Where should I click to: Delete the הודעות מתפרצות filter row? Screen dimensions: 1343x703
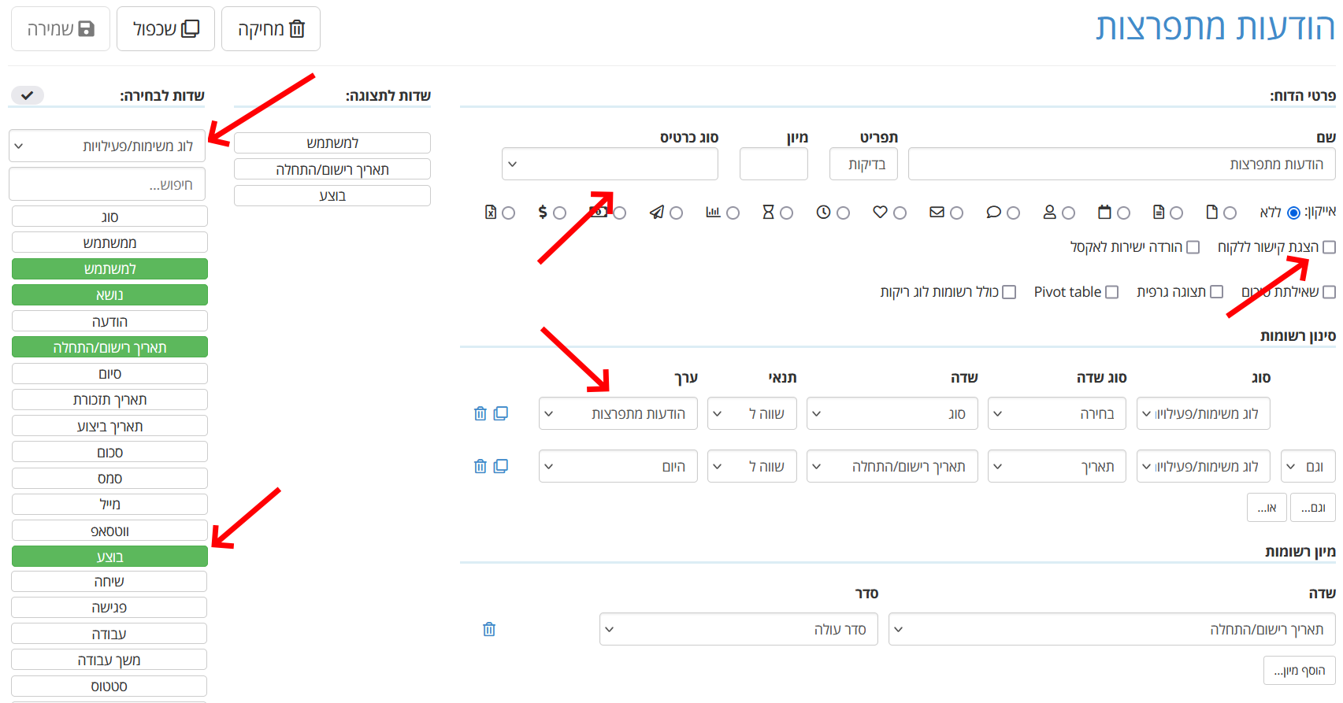480,413
